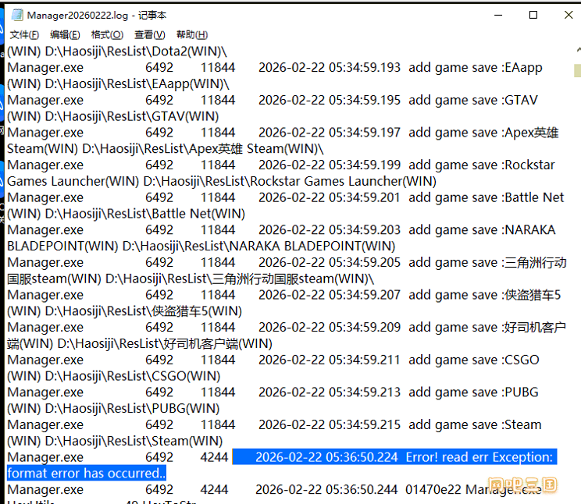The height and width of the screenshot is (504, 581).
Task: Click the 'add game save :Apex英雄' text
Action: point(483,133)
